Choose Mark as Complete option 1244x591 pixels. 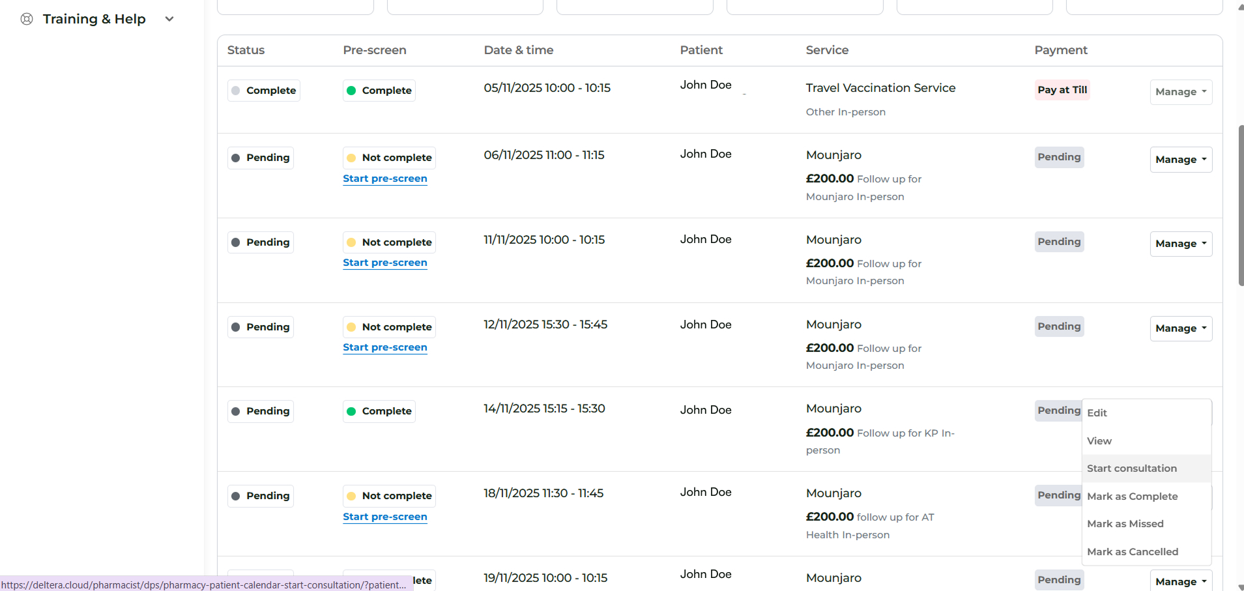pyautogui.click(x=1132, y=497)
